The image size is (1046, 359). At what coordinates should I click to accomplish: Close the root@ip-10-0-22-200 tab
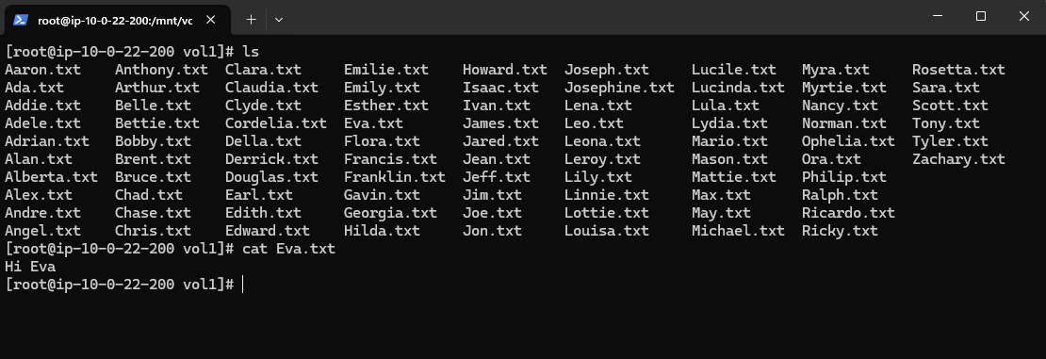pyautogui.click(x=211, y=20)
